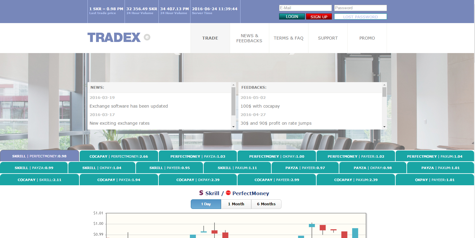Focus the E-Mail input field

305,8
